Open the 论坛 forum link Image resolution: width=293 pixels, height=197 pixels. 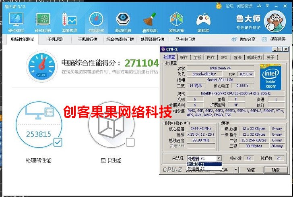pos(229,6)
